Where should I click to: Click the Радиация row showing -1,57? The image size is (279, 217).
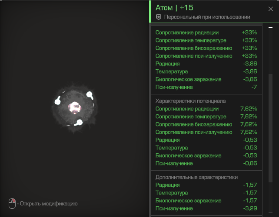[x=206, y=185]
